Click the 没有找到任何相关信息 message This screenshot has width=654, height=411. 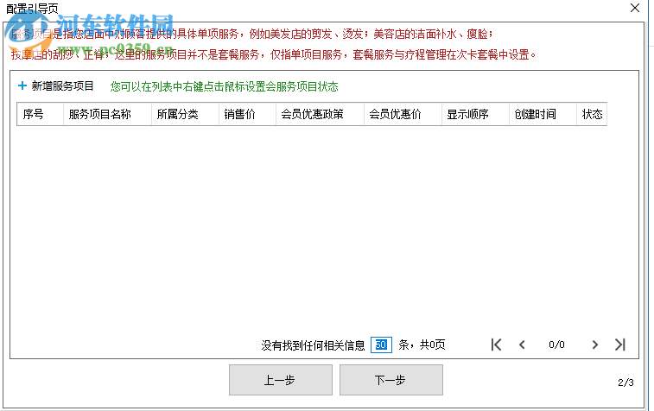[313, 345]
